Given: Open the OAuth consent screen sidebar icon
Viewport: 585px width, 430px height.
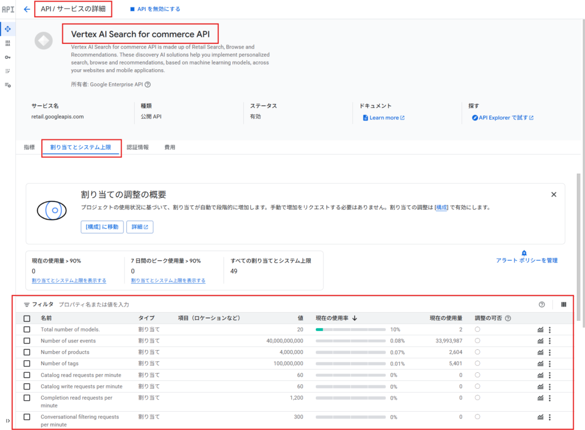Looking at the screenshot, I should click(x=8, y=71).
